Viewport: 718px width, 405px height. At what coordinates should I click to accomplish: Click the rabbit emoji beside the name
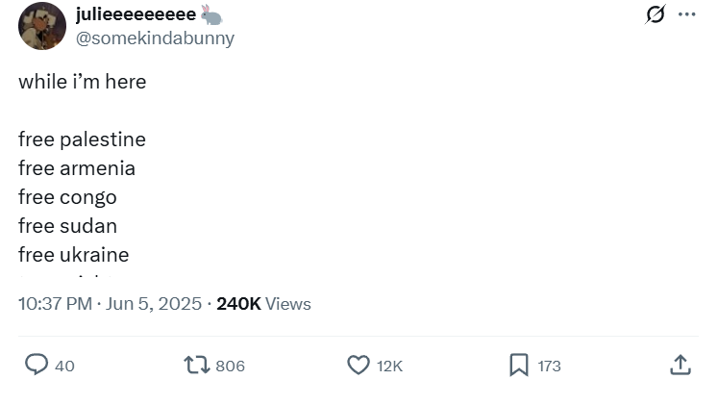[211, 14]
